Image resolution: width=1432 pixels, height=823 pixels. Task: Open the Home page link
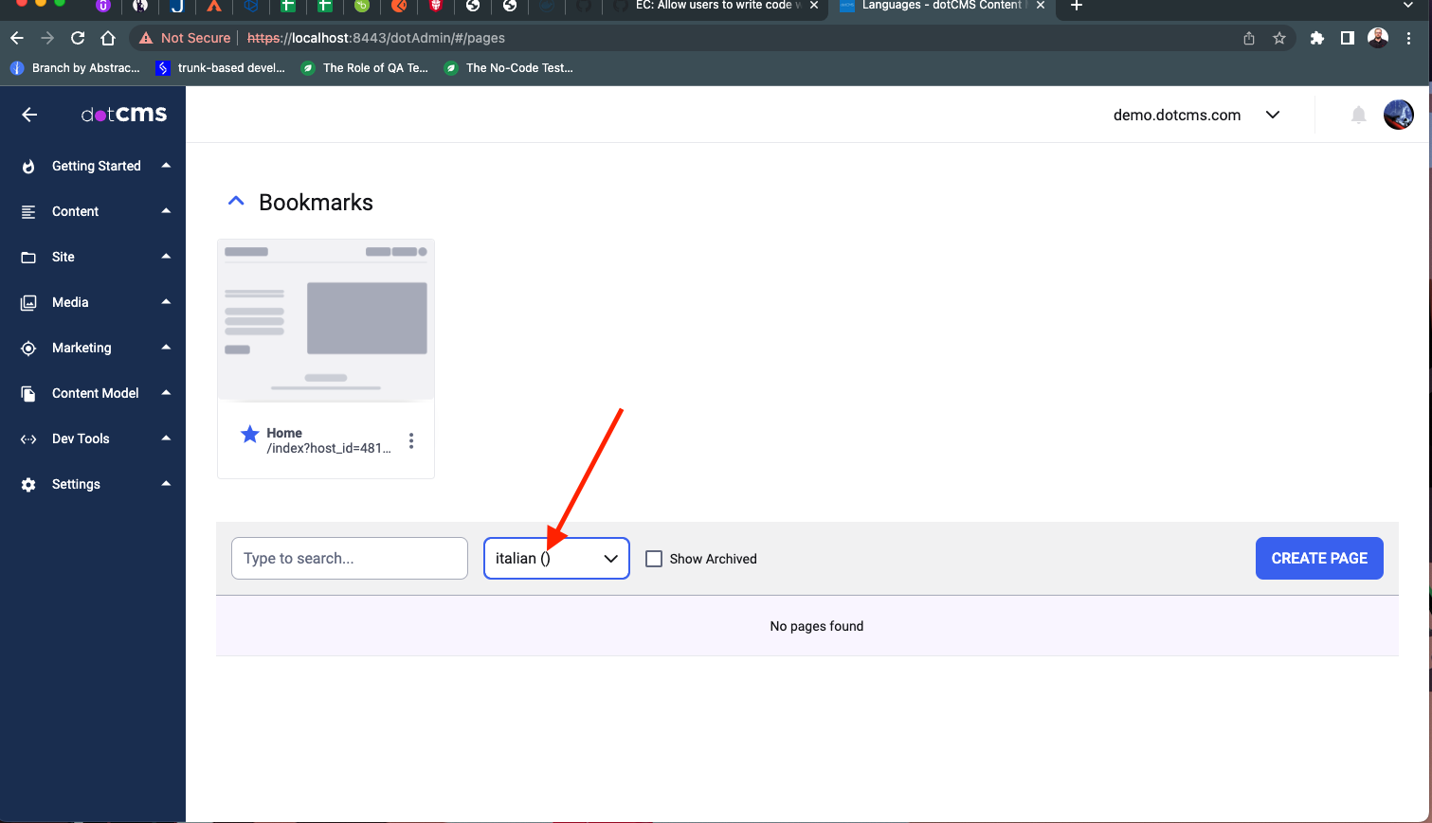[284, 433]
